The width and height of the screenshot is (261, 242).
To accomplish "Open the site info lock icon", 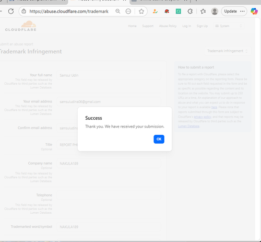I will 24,11.
